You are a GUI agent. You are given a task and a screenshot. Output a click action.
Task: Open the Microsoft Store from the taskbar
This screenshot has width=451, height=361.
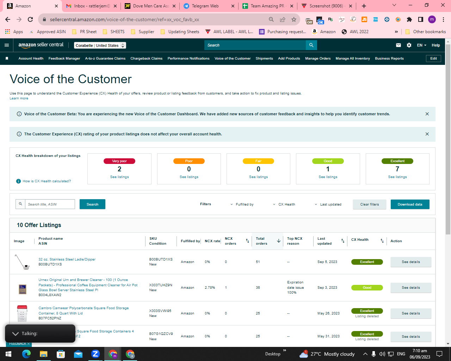[61, 354]
